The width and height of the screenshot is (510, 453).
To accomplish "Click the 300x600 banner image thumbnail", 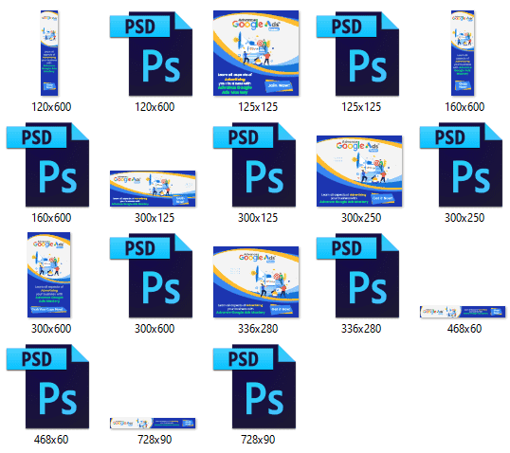I will point(48,275).
